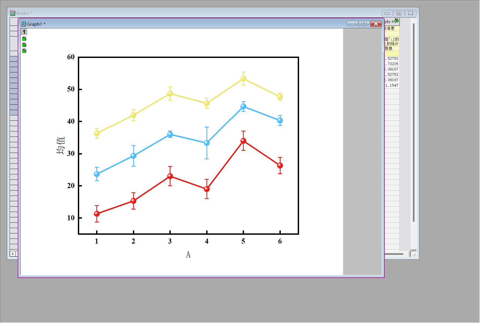Select the first .08167 cell in Book1
This screenshot has height=323, width=480.
tap(392, 69)
